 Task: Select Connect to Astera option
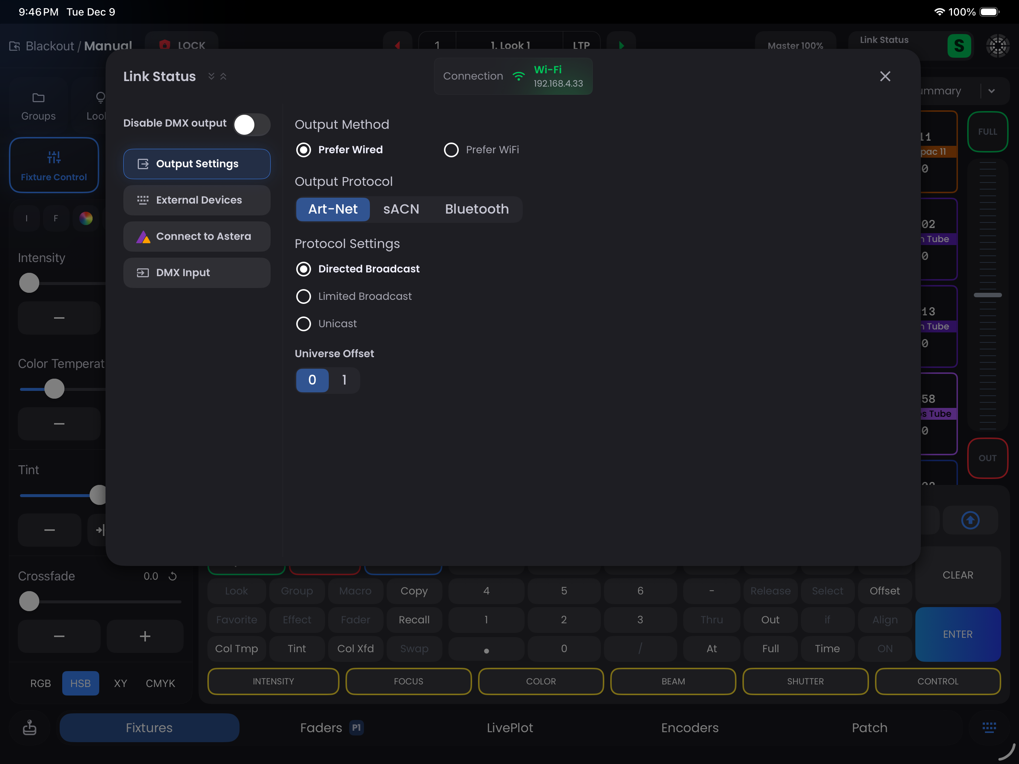[x=197, y=236]
